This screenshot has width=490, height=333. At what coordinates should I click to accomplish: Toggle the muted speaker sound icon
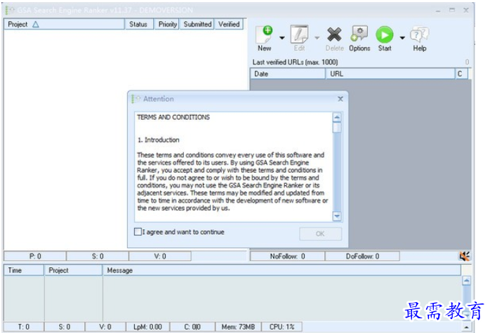pos(464,256)
